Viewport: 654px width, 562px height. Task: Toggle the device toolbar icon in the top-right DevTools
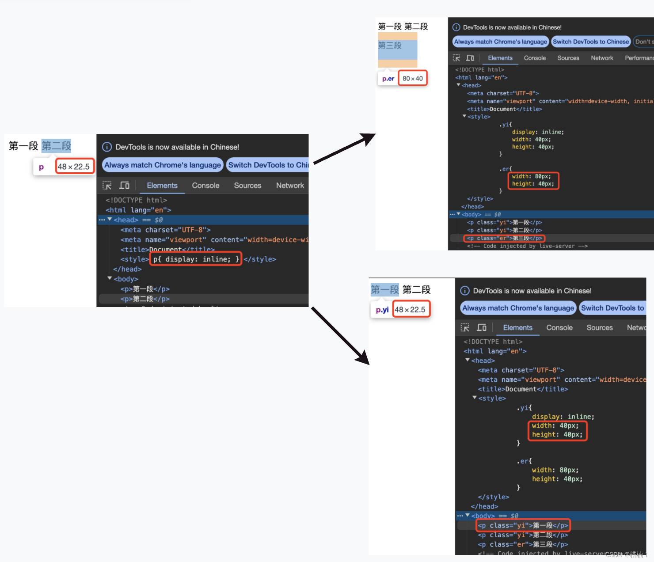(470, 58)
